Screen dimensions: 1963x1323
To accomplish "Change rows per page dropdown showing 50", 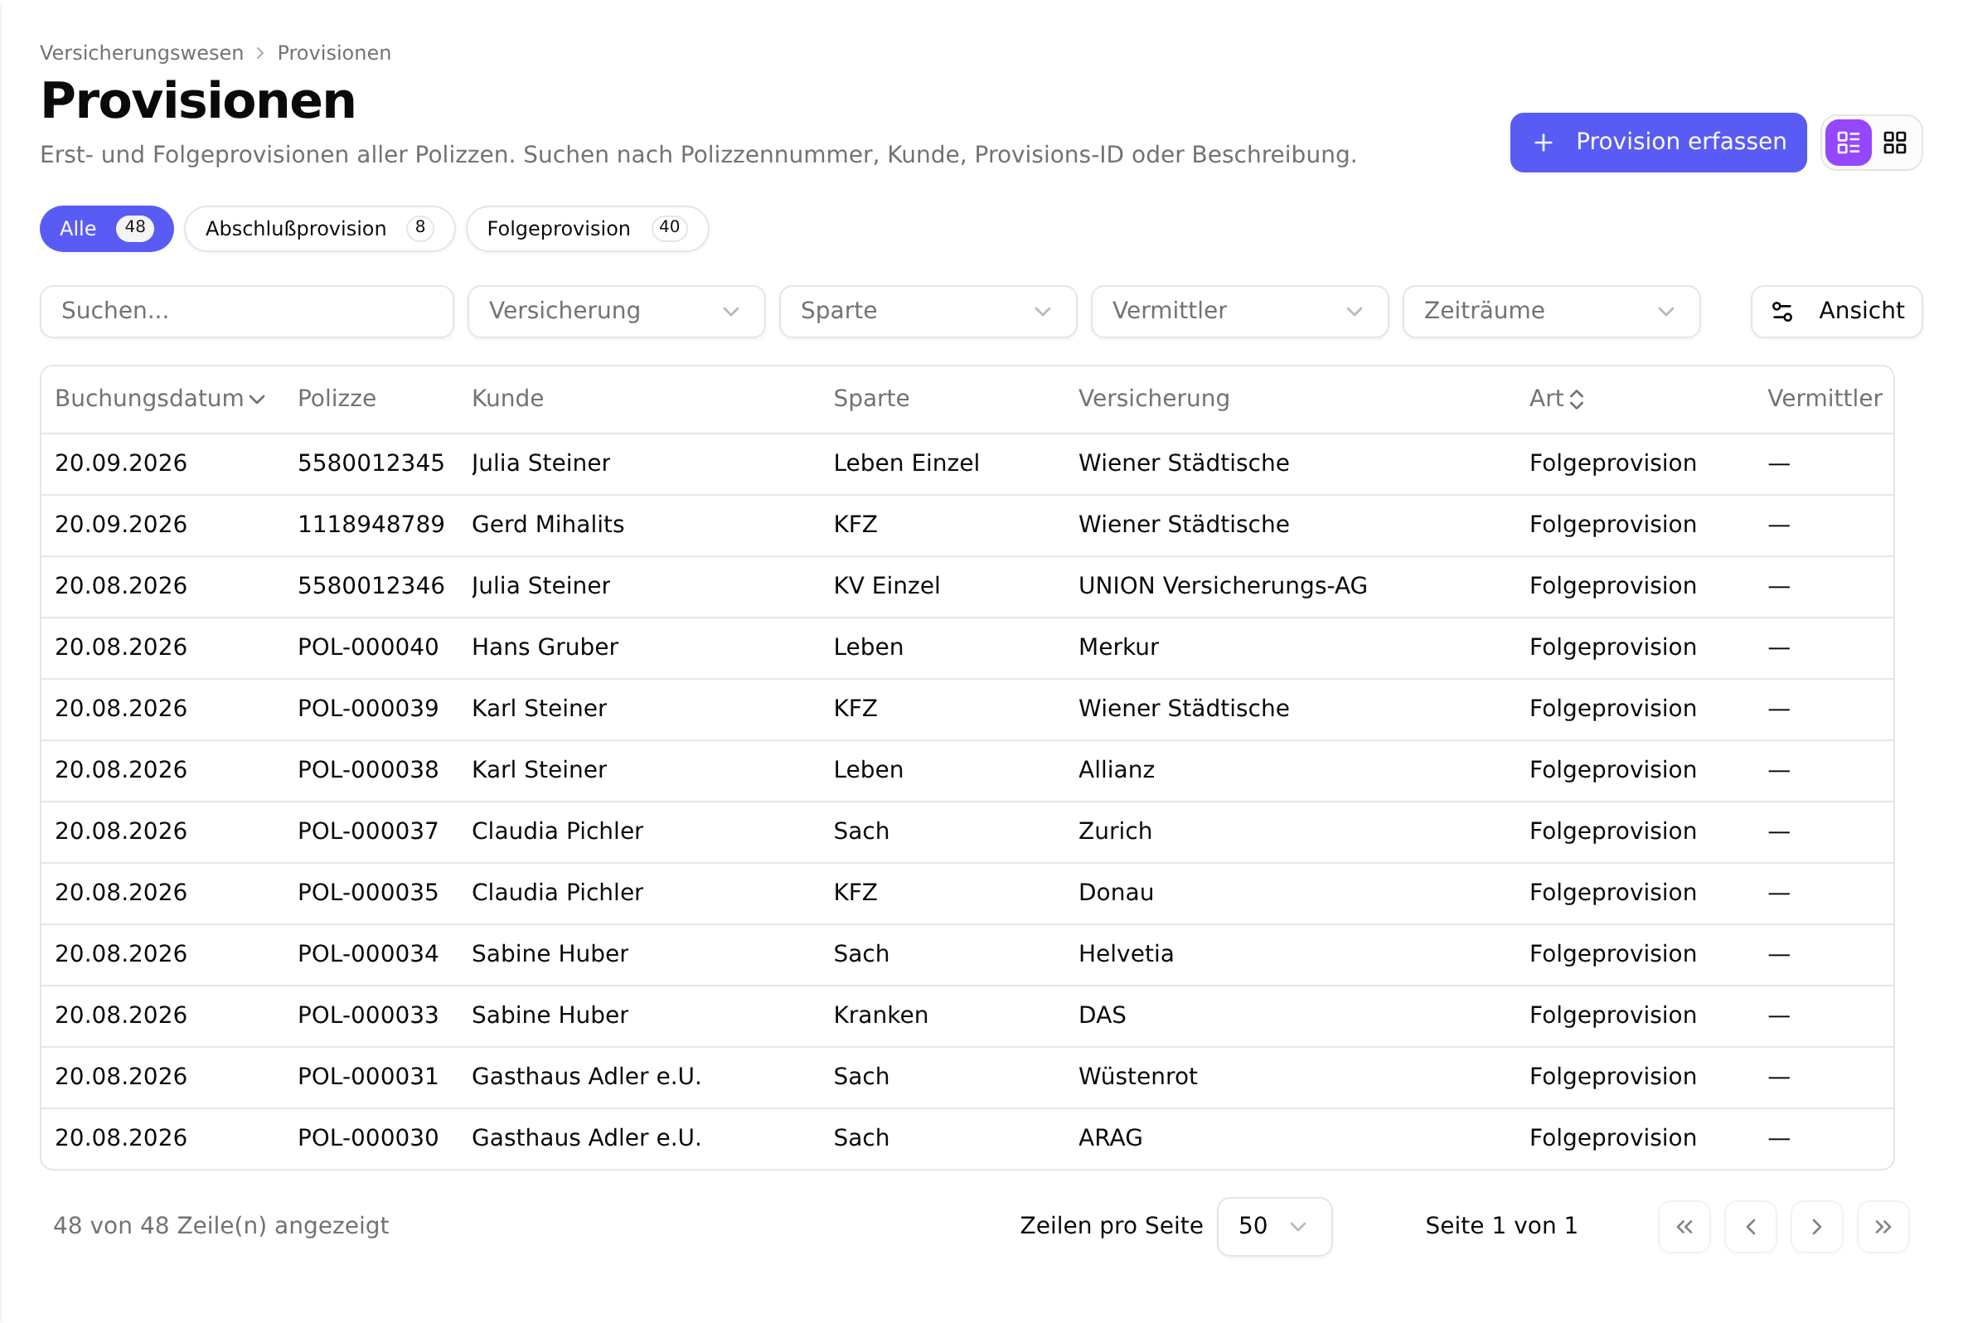I will pos(1274,1226).
